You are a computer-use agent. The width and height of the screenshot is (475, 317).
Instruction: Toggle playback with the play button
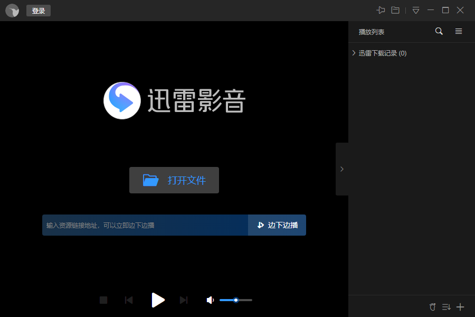[158, 300]
